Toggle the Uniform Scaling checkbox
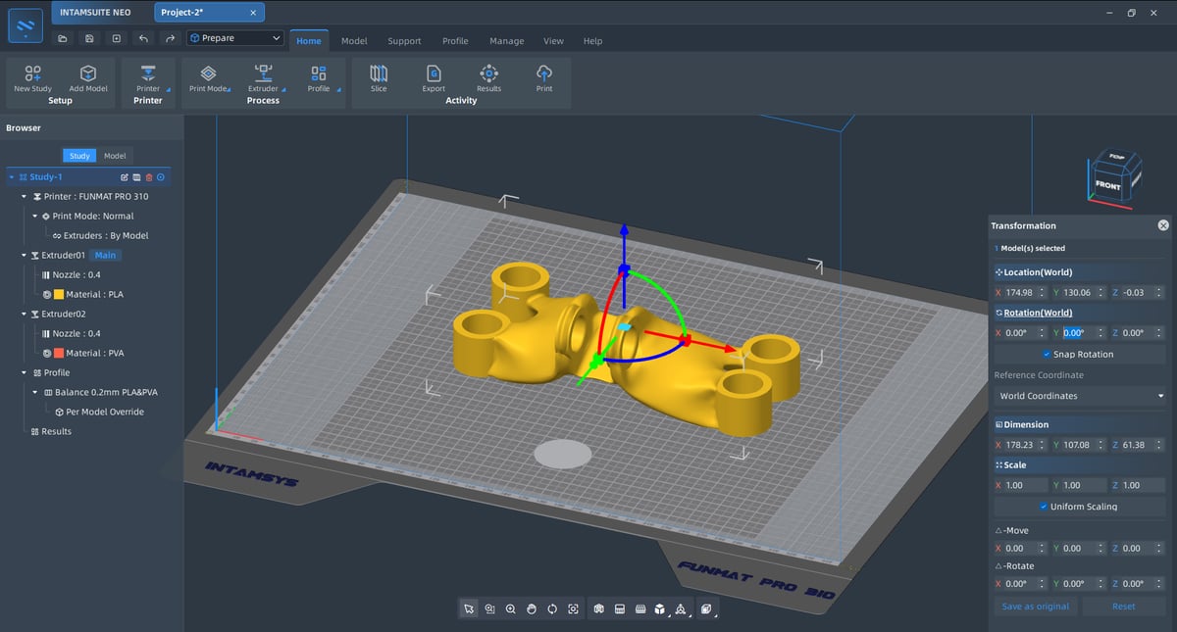Image resolution: width=1177 pixels, height=632 pixels. (x=1044, y=507)
